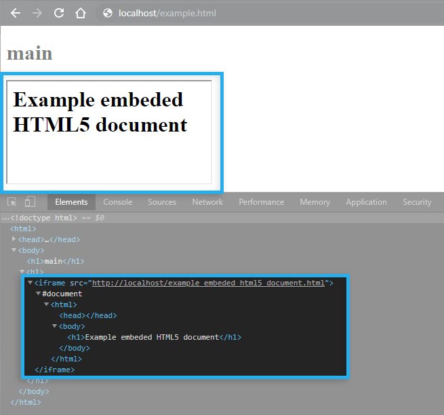
Task: Open the Memory tab
Action: [x=315, y=202]
